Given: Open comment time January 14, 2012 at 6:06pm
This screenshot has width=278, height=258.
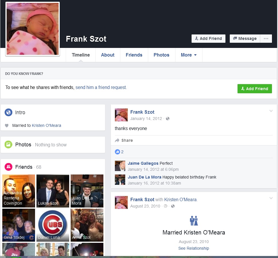Looking at the screenshot, I should [x=153, y=169].
